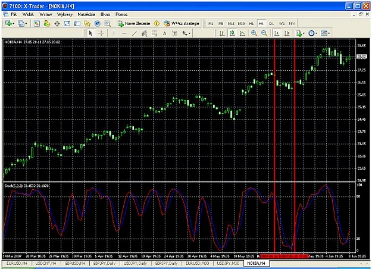Select the H4 timeframe button
The width and height of the screenshot is (372, 269).
(x=261, y=23)
